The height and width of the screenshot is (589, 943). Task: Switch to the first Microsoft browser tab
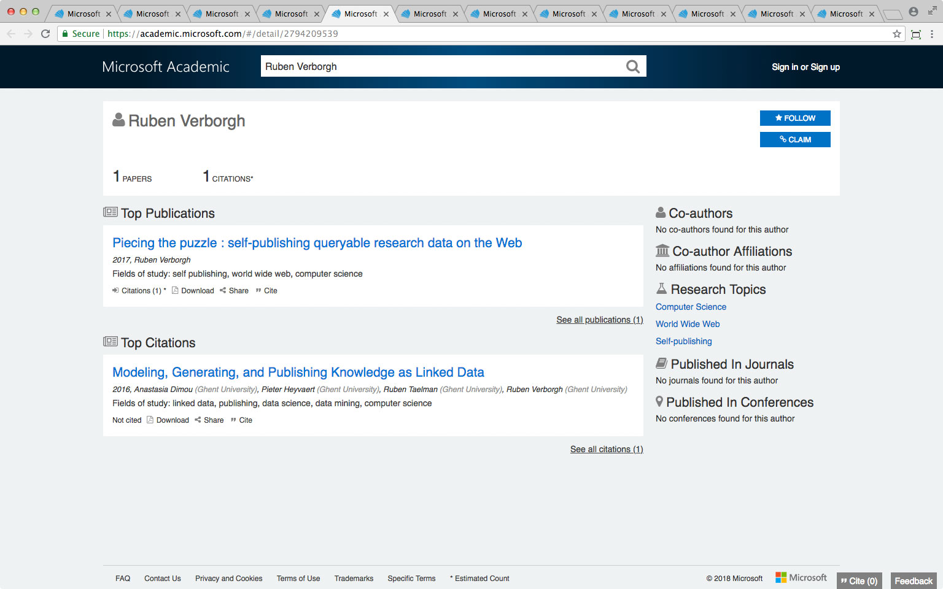click(x=82, y=13)
